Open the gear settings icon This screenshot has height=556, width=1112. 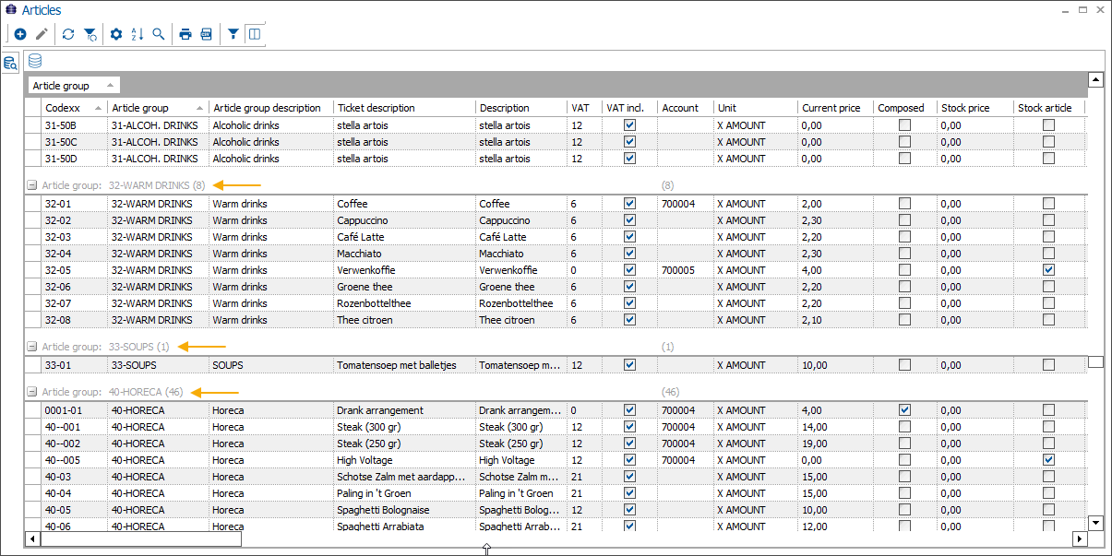tap(116, 34)
